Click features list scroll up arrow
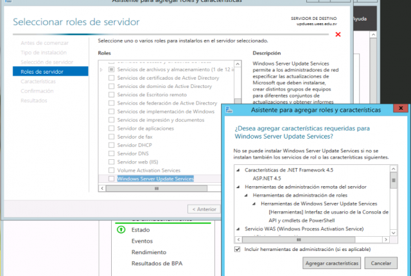Screen dimensions: 411x276 click(394, 169)
